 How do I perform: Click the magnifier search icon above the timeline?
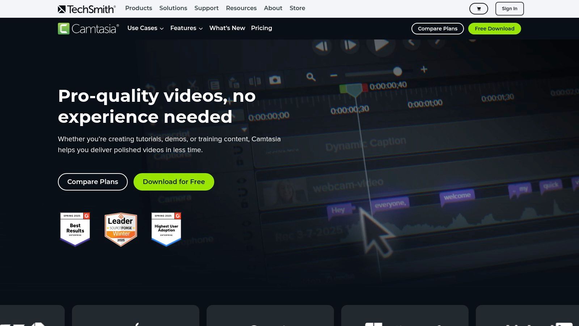click(x=310, y=77)
